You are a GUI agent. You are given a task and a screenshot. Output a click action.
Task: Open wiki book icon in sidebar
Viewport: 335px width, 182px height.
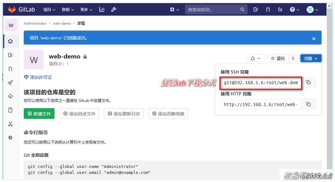10,110
